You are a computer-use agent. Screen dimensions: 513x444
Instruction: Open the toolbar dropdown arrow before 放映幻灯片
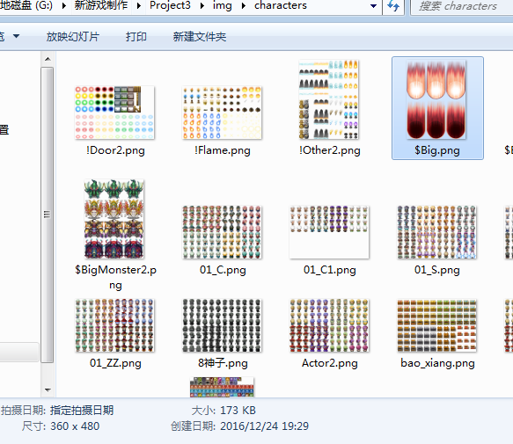pos(16,36)
